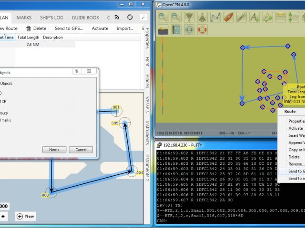This screenshot has width=305, height=228.
Task: Click the zoom out magnifier icon
Action: (x=176, y=17)
